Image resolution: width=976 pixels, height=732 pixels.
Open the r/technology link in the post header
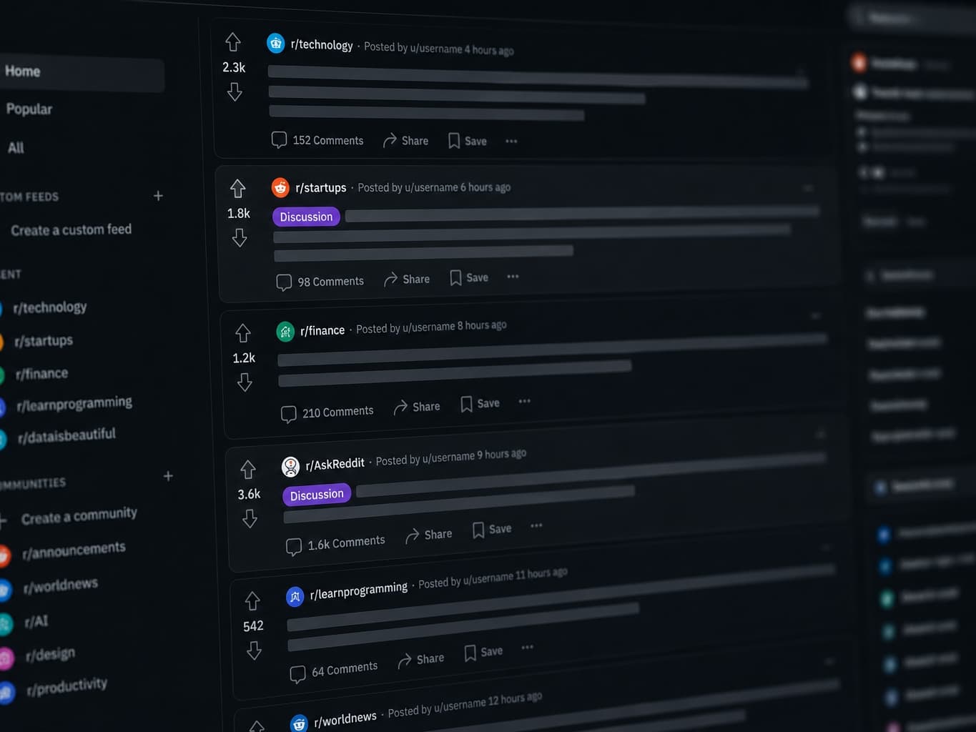(x=322, y=45)
